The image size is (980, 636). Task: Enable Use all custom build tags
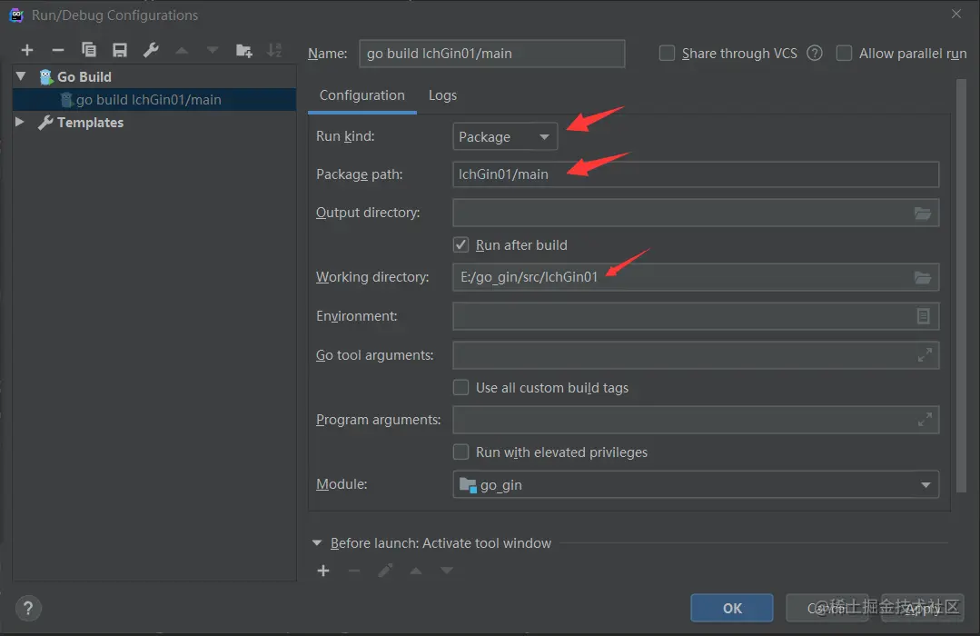[x=461, y=388]
